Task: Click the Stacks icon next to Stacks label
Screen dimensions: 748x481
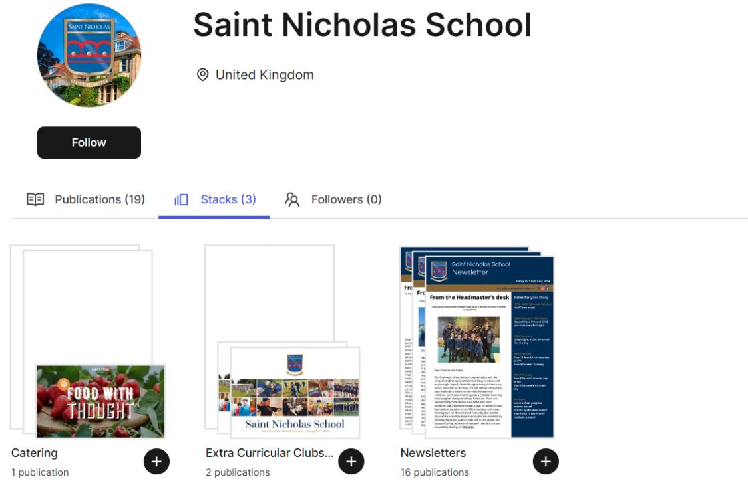Action: [x=181, y=199]
